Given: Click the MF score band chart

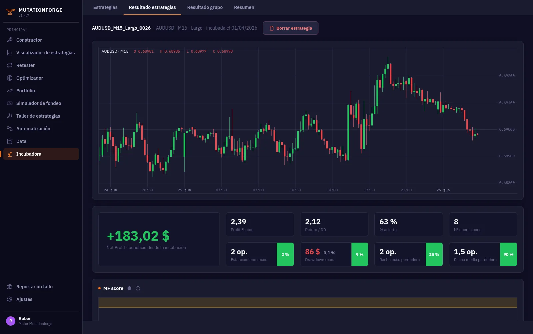Looking at the screenshot, I should click(307, 309).
